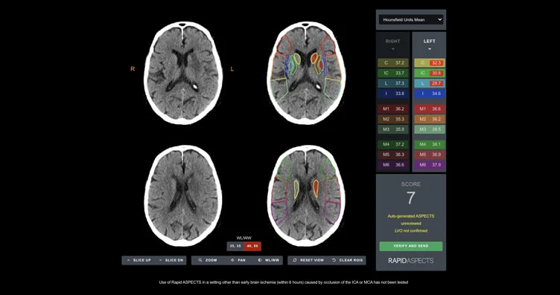Toggle Right M2 region 35.3
This screenshot has height=295, width=560.
(393, 120)
